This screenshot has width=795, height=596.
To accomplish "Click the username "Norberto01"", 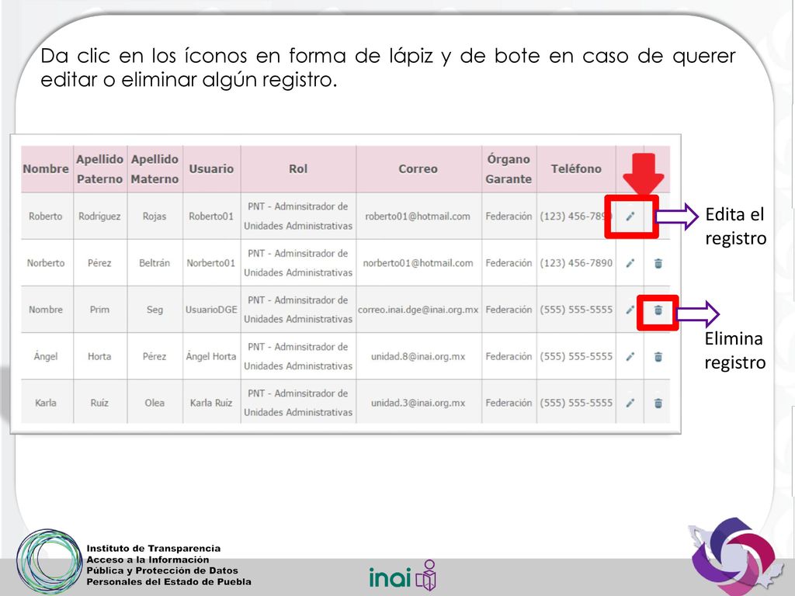I will (211, 263).
